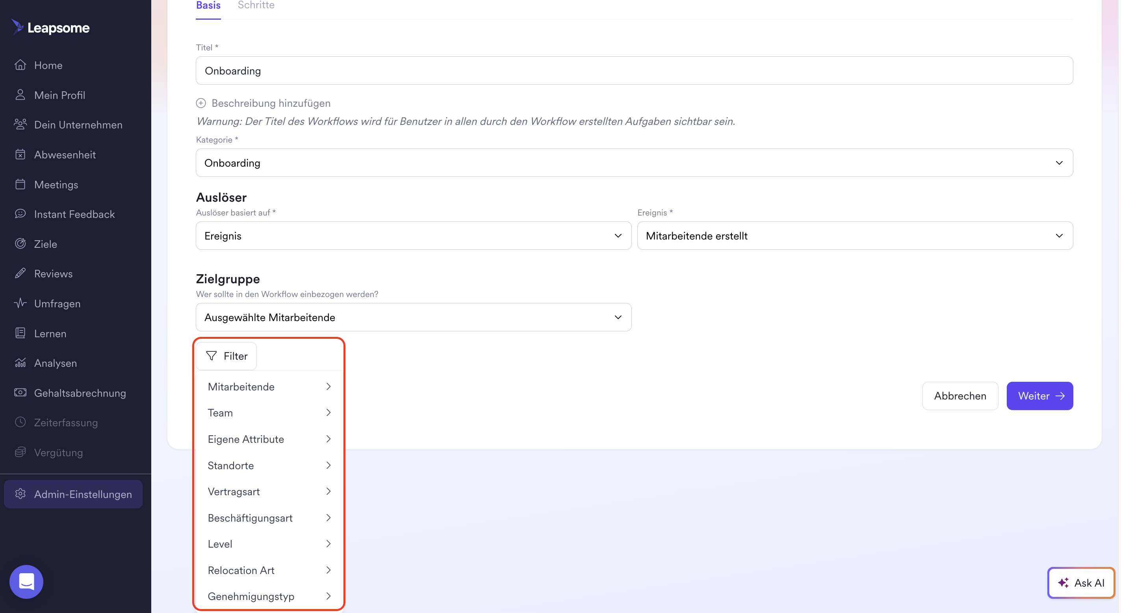Open Analysen from the sidebar
This screenshot has height=613, width=1121.
tap(56, 363)
